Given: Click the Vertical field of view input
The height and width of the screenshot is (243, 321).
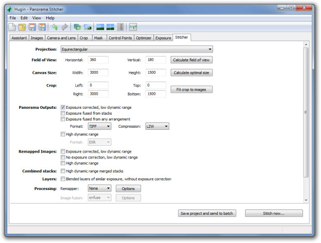Looking at the screenshot, I should 156,60.
